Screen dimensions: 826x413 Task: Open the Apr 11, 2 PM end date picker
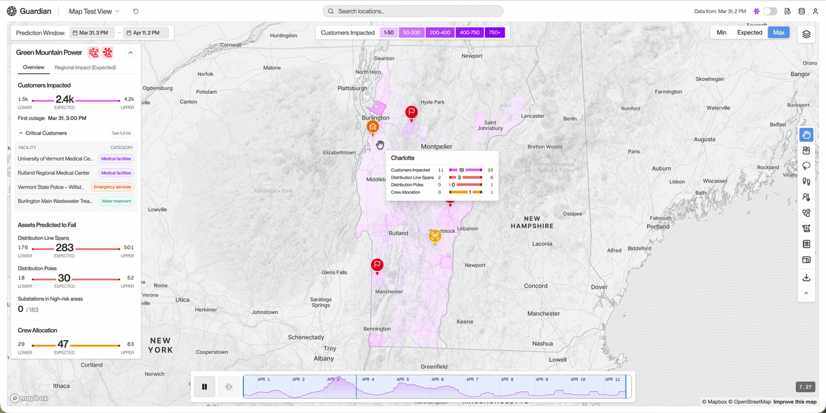tap(146, 33)
